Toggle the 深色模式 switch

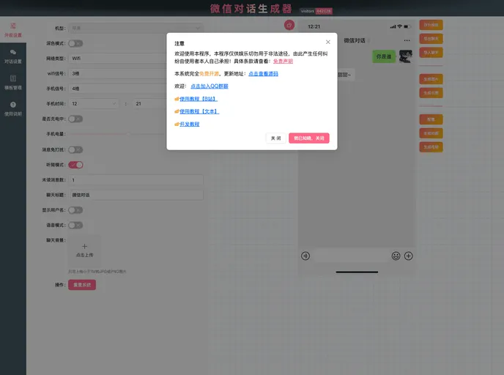tap(75, 43)
